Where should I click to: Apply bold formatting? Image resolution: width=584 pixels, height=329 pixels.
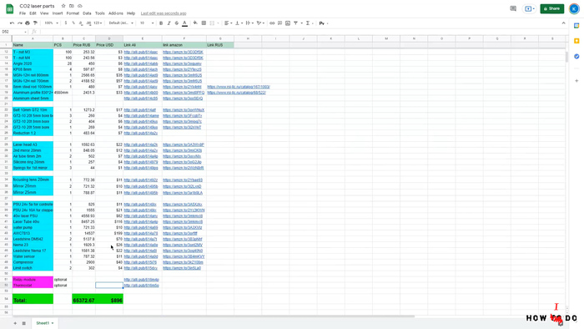(161, 23)
